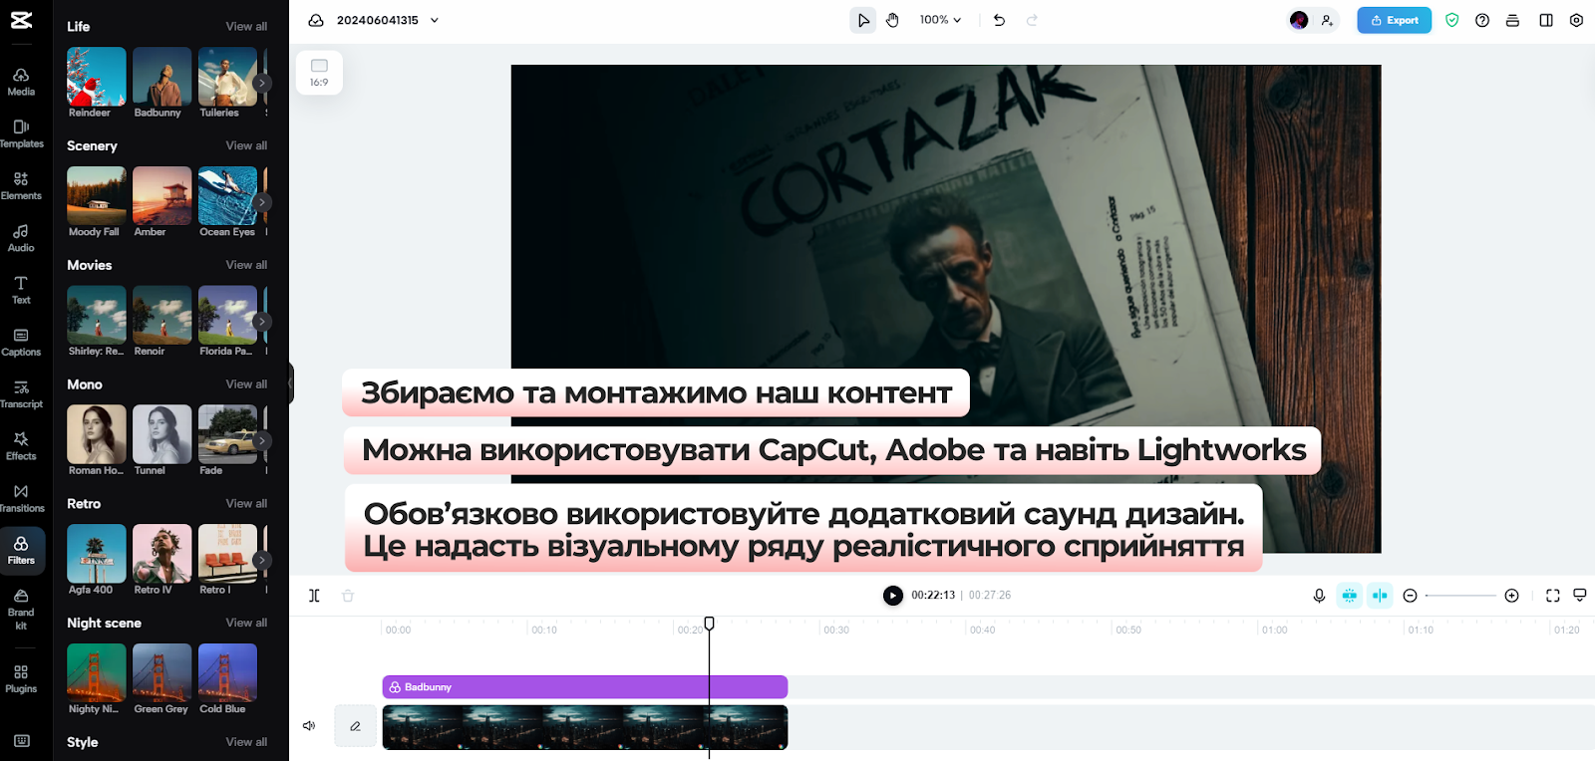View all Life filters
Screen dimensions: 1595x761
click(x=246, y=27)
